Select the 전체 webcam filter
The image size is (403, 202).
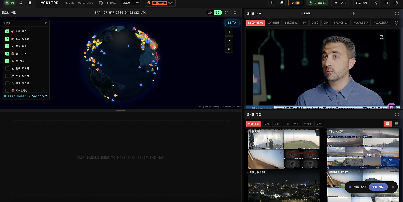pyautogui.click(x=267, y=124)
